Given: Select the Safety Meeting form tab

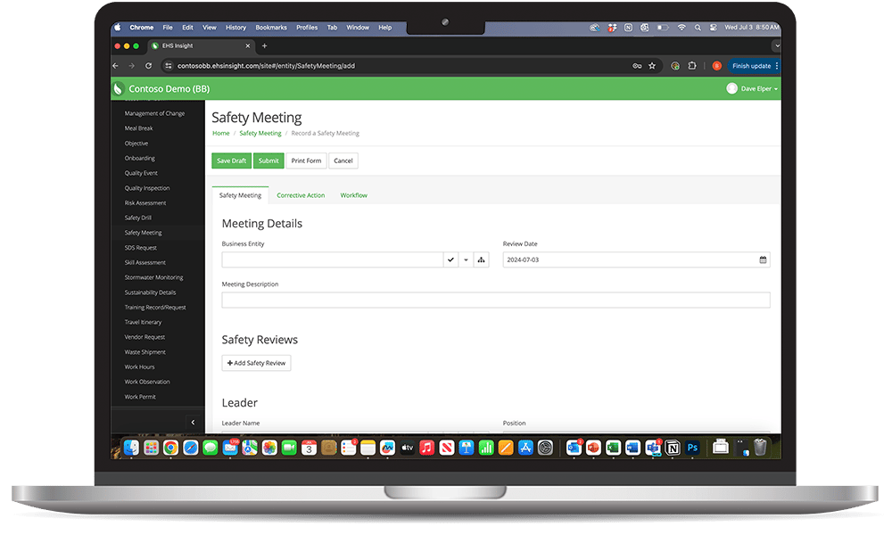Looking at the screenshot, I should tap(240, 195).
